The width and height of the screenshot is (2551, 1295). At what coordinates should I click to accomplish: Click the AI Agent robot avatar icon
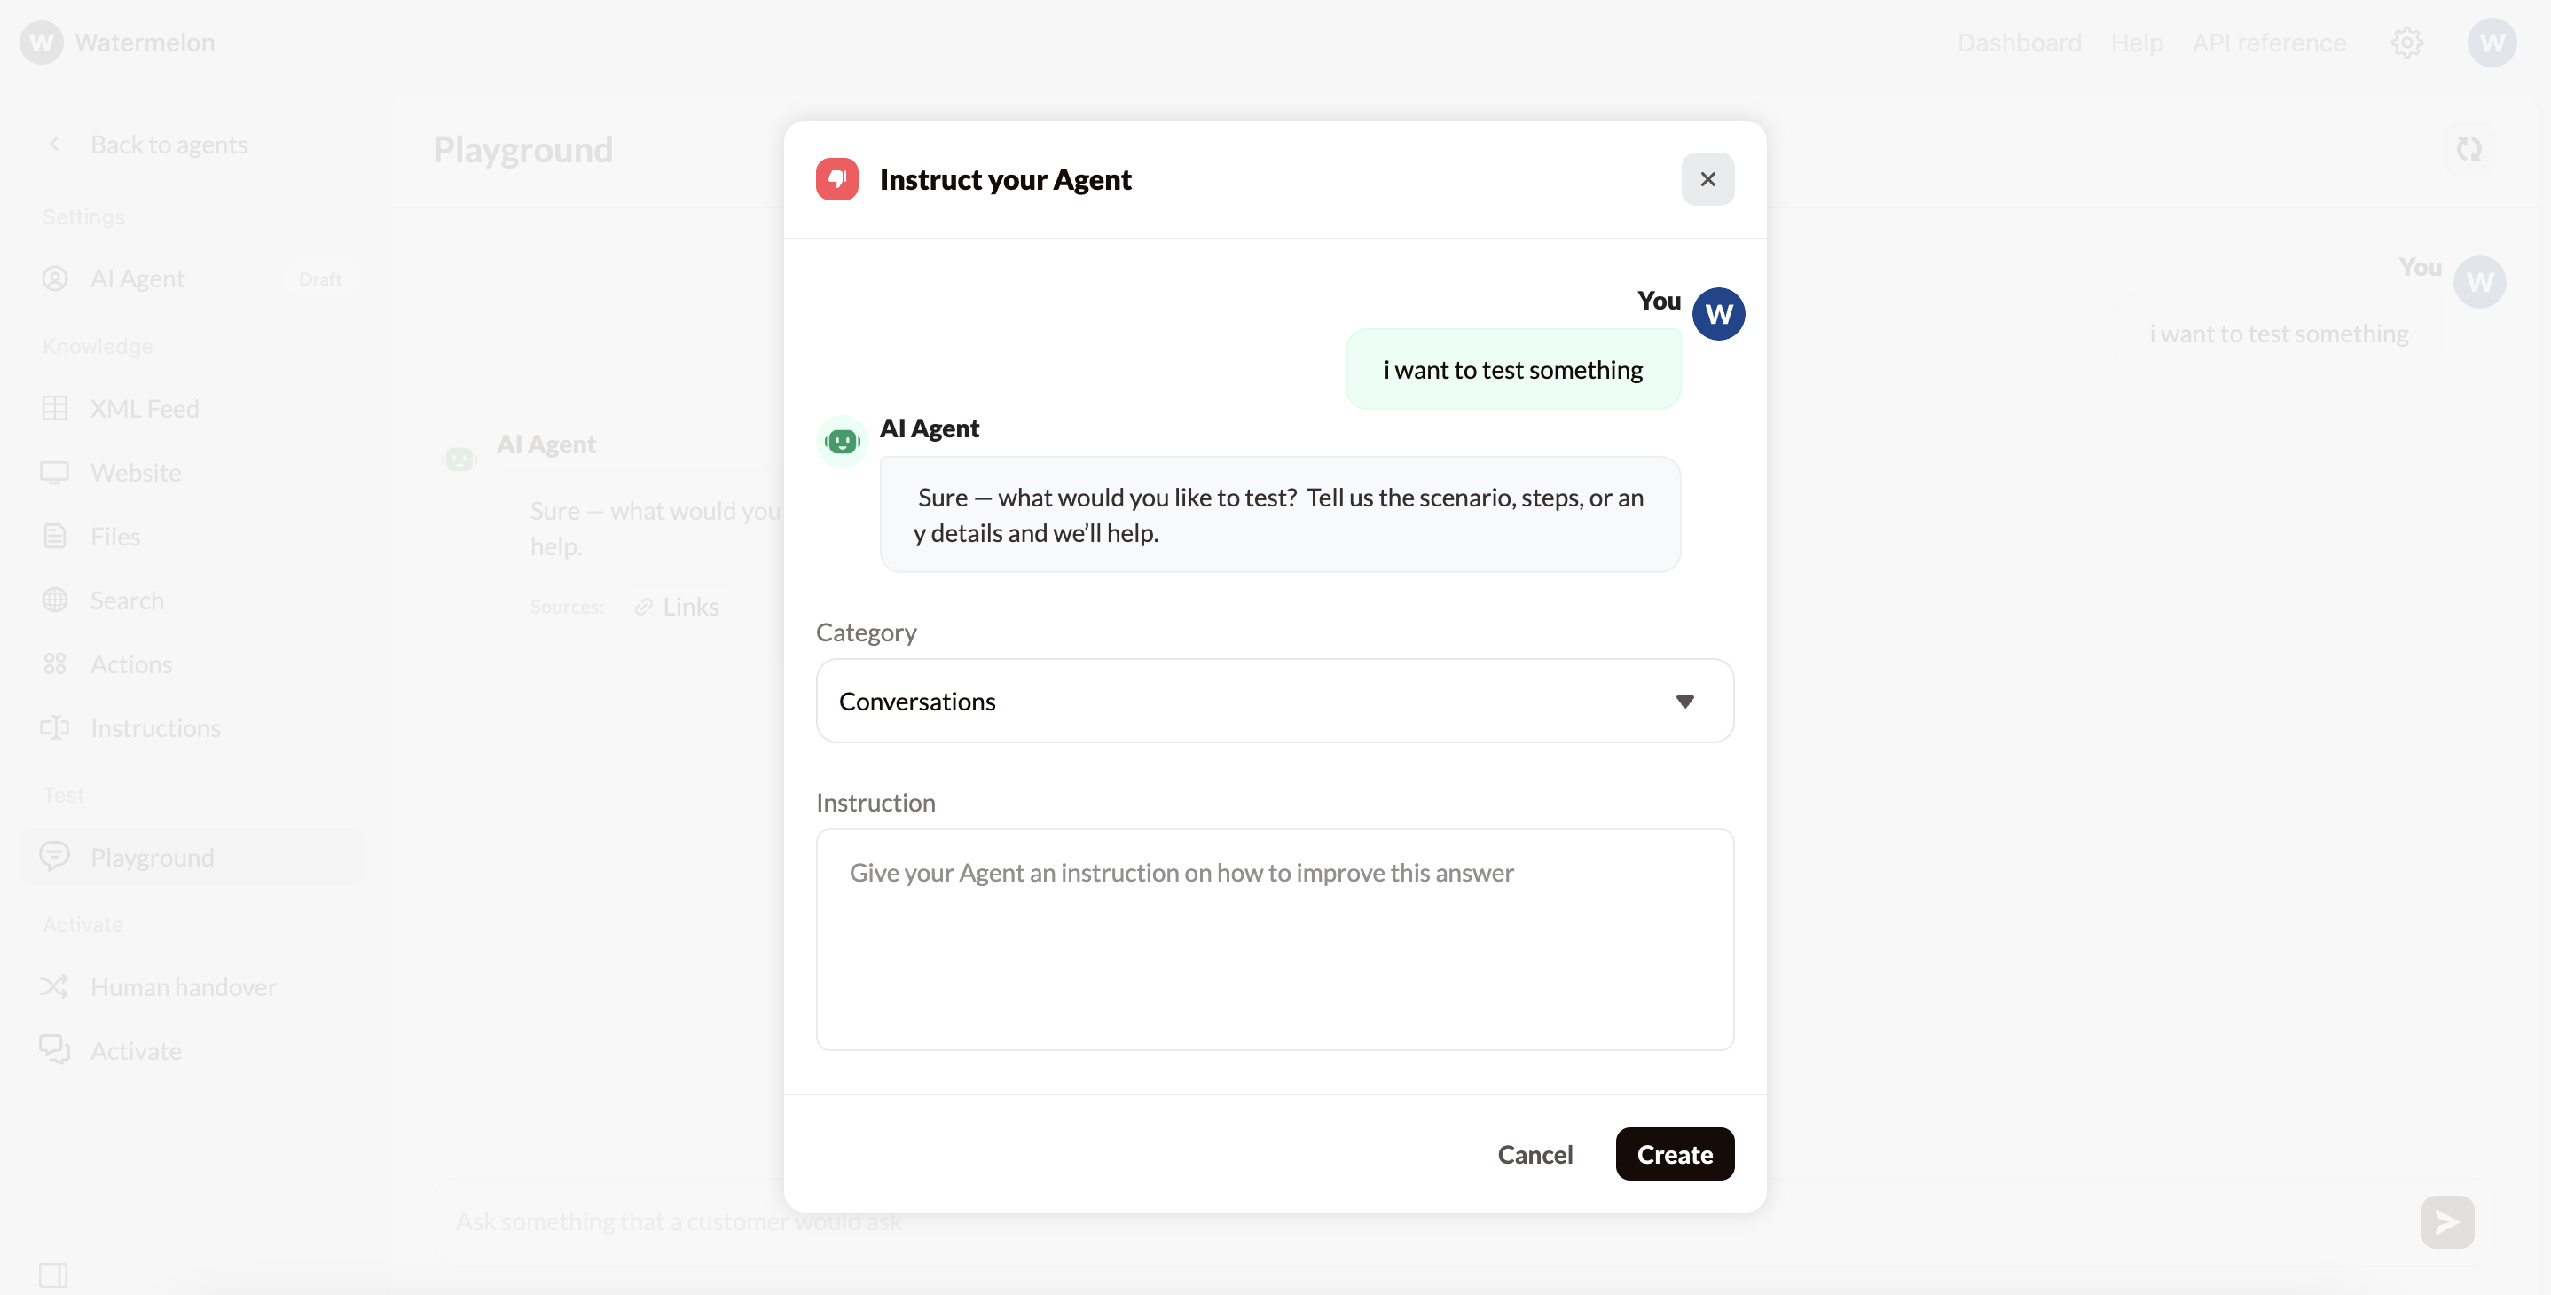point(842,442)
